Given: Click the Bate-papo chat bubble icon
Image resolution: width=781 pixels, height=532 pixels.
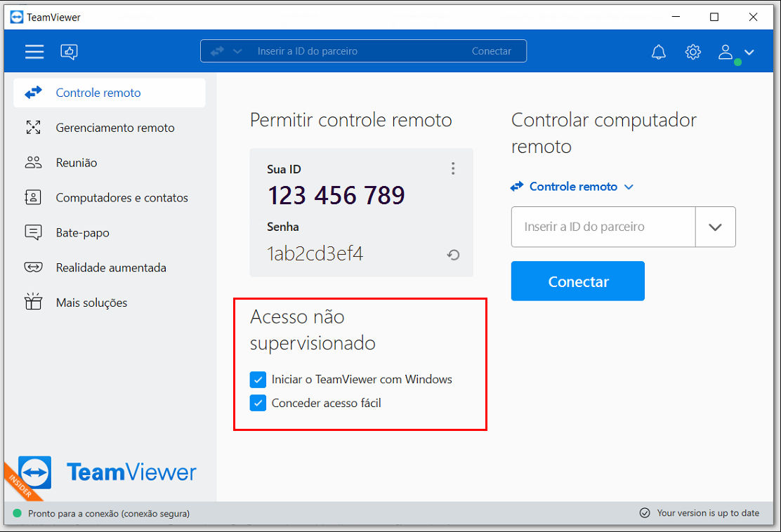Looking at the screenshot, I should tap(33, 232).
